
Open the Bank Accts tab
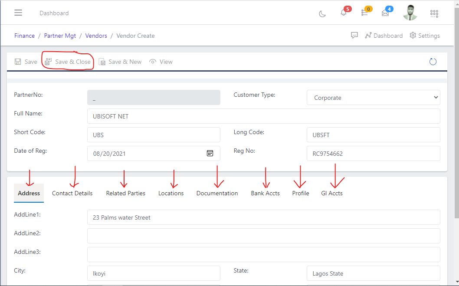[265, 193]
